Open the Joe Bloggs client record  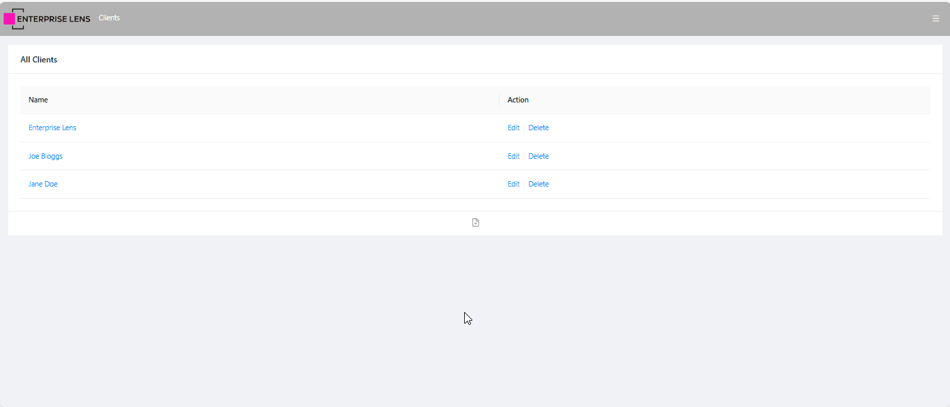pyautogui.click(x=45, y=156)
